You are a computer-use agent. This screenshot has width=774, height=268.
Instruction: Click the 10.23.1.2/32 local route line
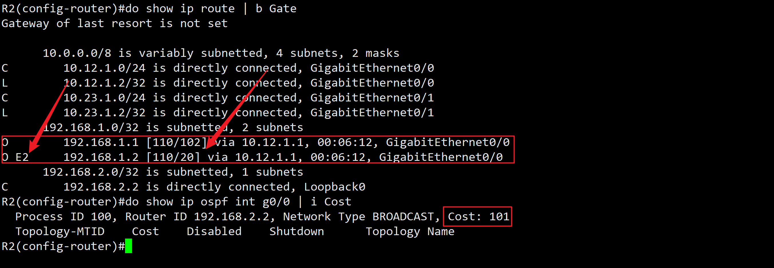[x=248, y=113]
